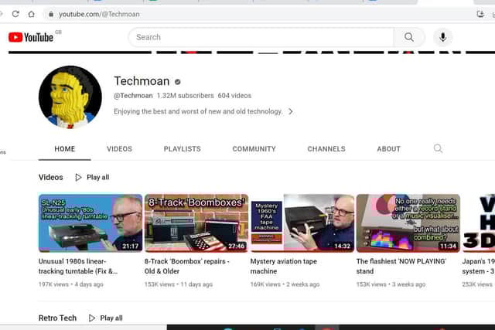495x330 pixels.
Task: Click the '1.32M subscribers' text
Action: 186,96
